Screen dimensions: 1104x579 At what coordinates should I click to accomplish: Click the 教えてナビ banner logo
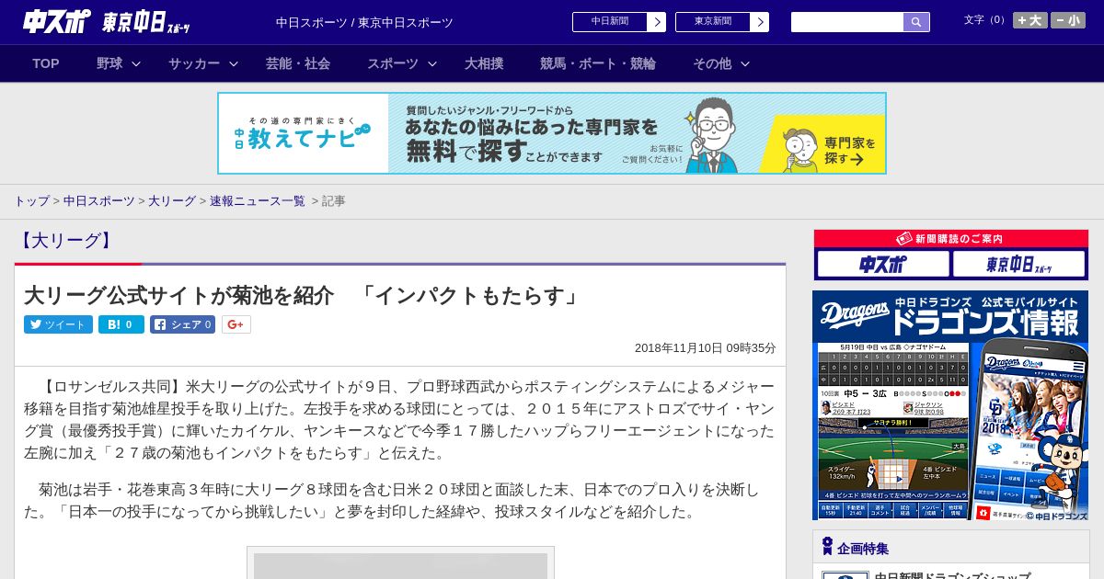click(x=304, y=133)
